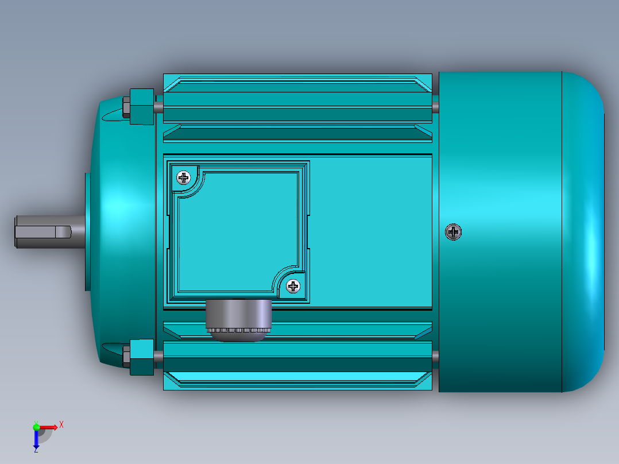Select the X axis label of the triad
The image size is (619, 464).
coord(61,425)
